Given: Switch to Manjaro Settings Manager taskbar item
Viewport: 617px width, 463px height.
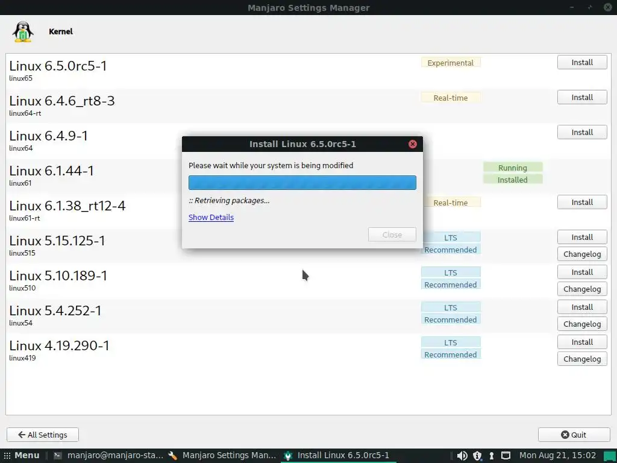Looking at the screenshot, I should click(x=222, y=456).
